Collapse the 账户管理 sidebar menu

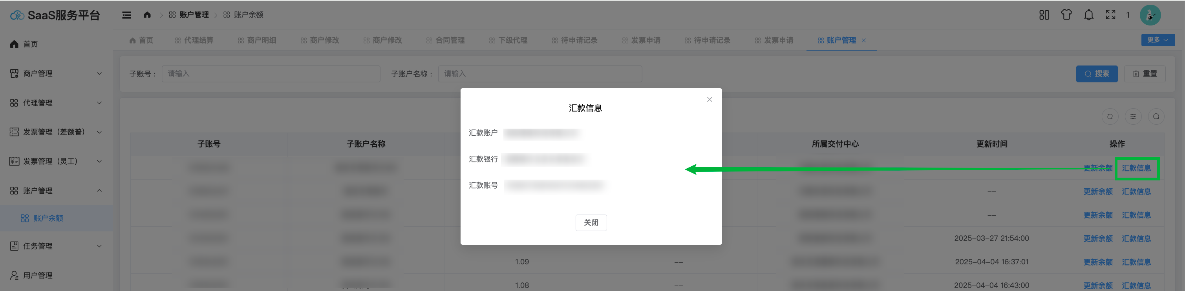(x=56, y=191)
